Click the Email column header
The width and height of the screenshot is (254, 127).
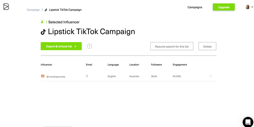pyautogui.click(x=89, y=65)
